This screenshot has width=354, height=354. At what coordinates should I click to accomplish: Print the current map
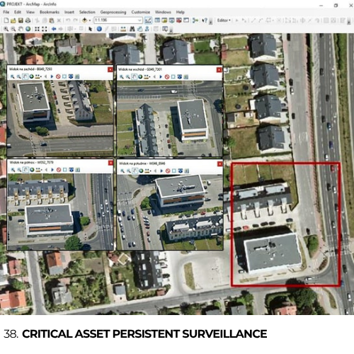[x=28, y=21]
